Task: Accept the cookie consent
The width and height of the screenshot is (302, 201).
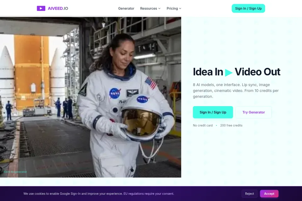Action: click(269, 194)
